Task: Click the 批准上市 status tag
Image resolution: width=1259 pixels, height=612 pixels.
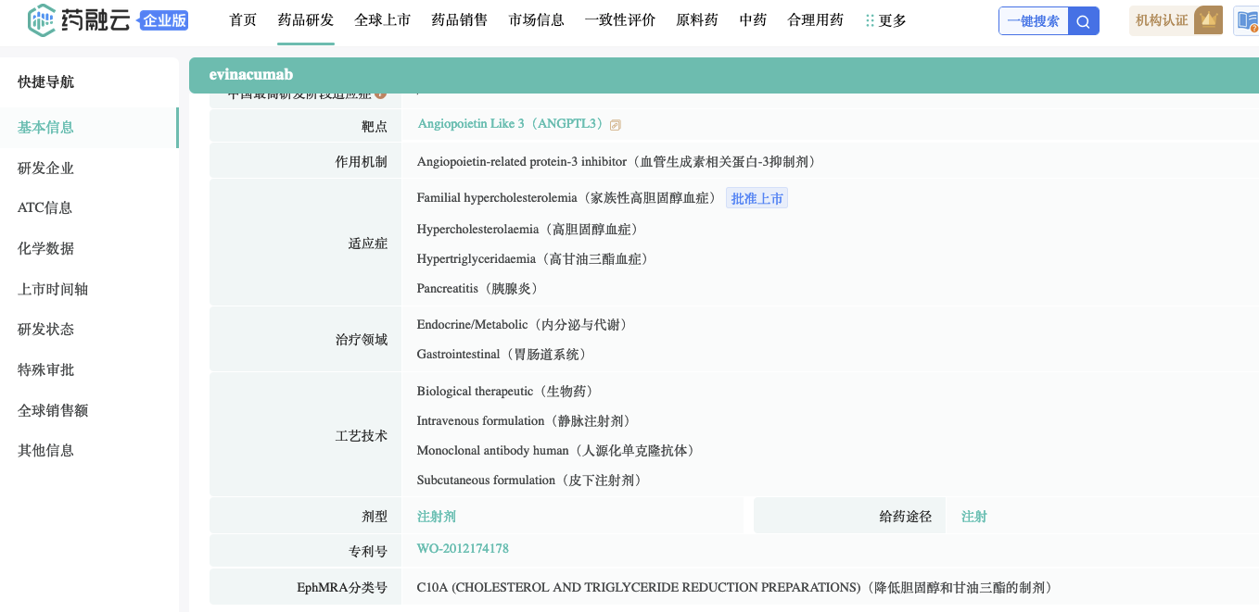Action: point(757,198)
